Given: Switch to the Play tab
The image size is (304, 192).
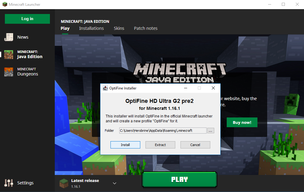Looking at the screenshot, I should (65, 28).
